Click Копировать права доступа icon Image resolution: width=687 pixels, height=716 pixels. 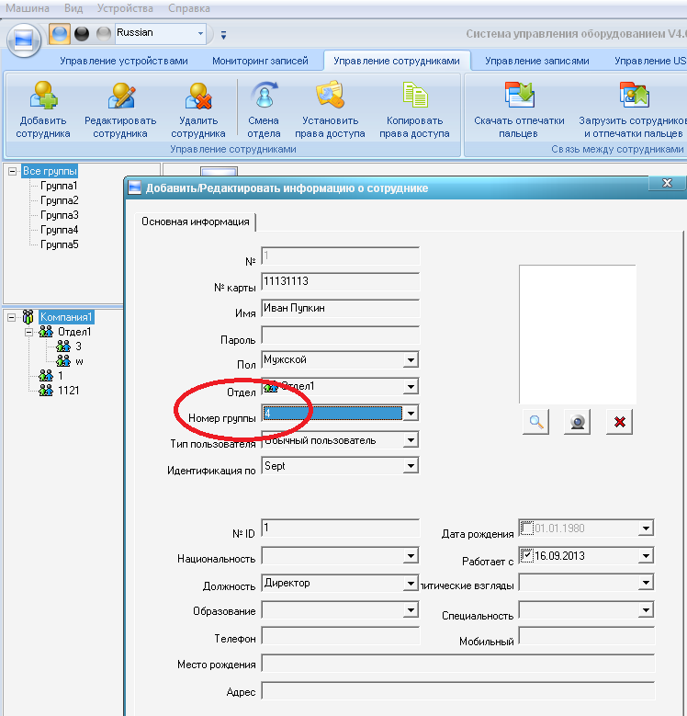414,95
